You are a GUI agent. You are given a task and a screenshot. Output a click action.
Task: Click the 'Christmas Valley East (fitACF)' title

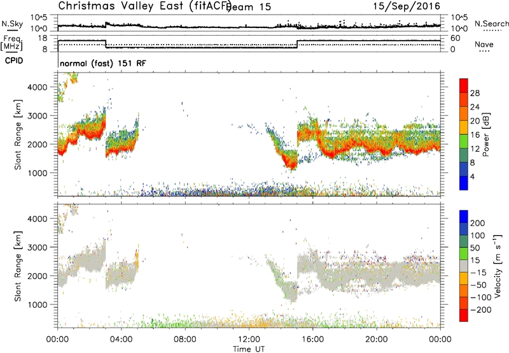pyautogui.click(x=145, y=6)
